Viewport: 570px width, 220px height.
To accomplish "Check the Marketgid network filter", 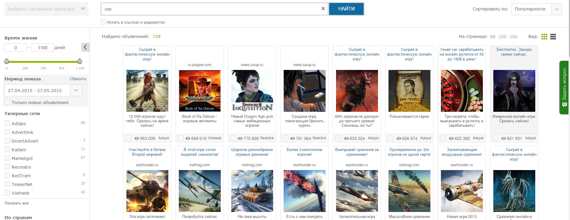I will (x=7, y=158).
